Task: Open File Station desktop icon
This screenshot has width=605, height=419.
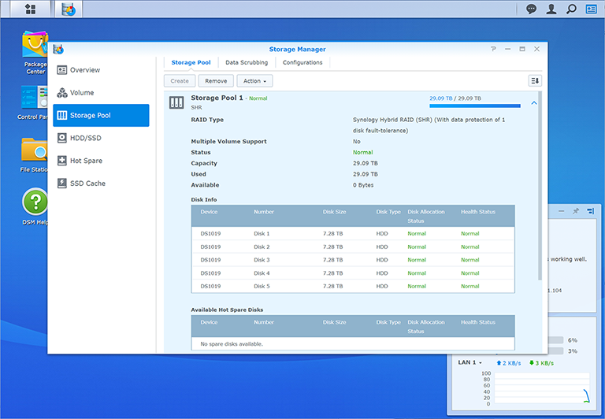Action: coord(34,154)
